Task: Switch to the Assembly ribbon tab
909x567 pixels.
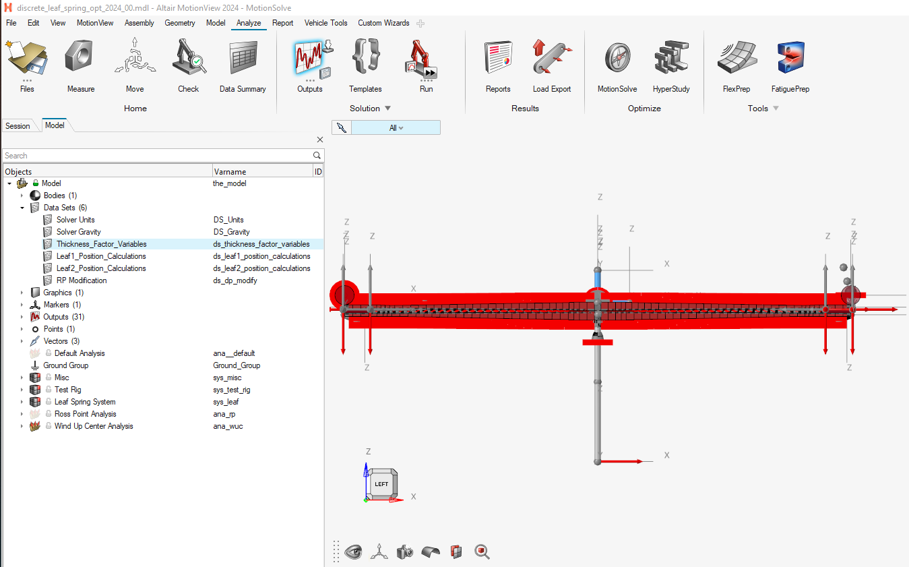Action: point(139,23)
